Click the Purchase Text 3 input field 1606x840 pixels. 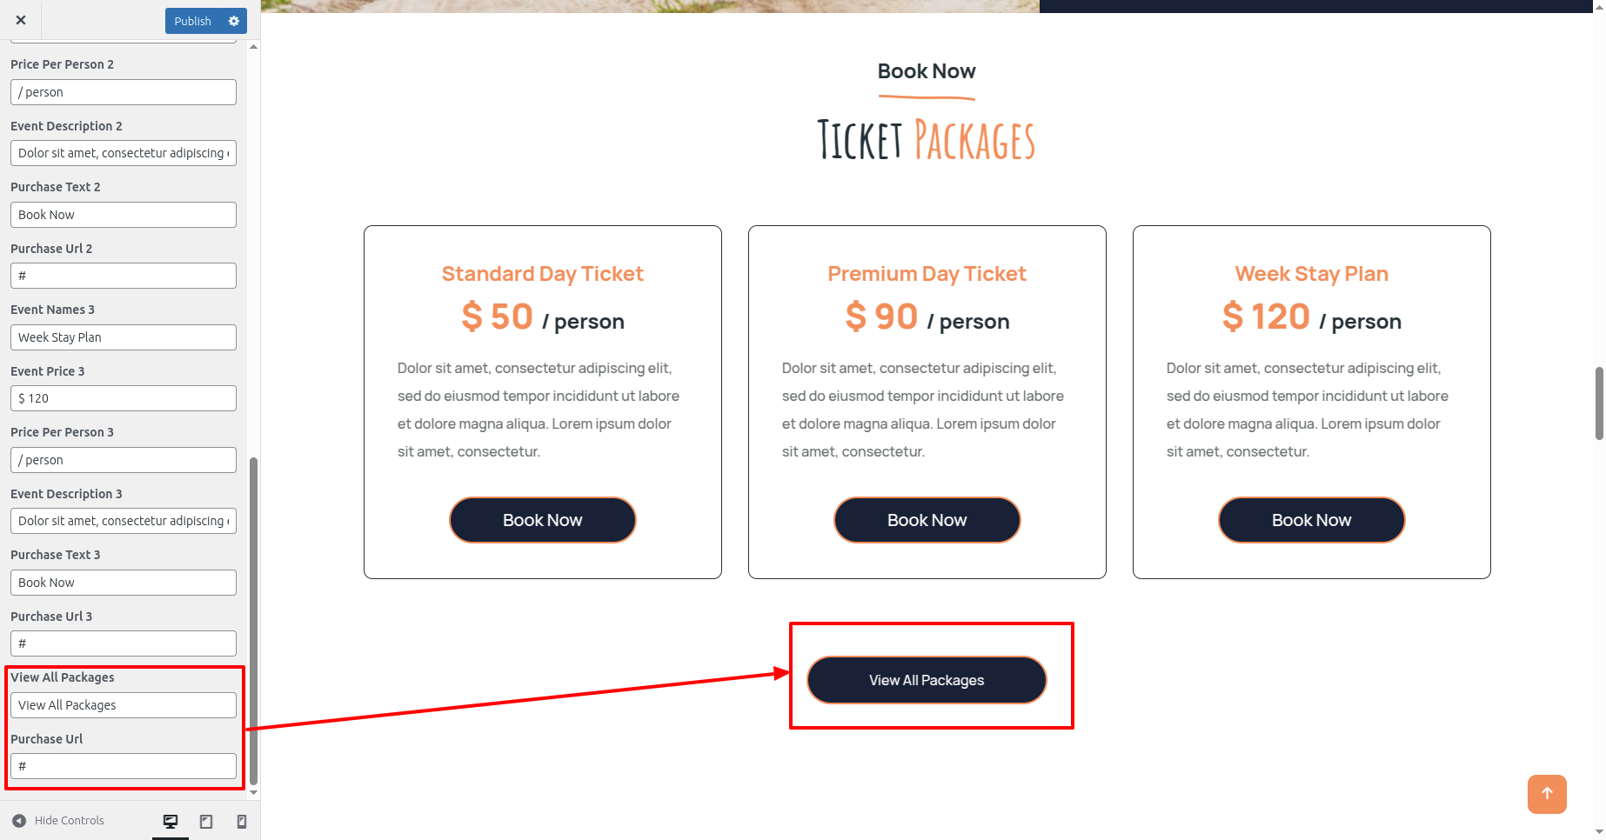124,583
